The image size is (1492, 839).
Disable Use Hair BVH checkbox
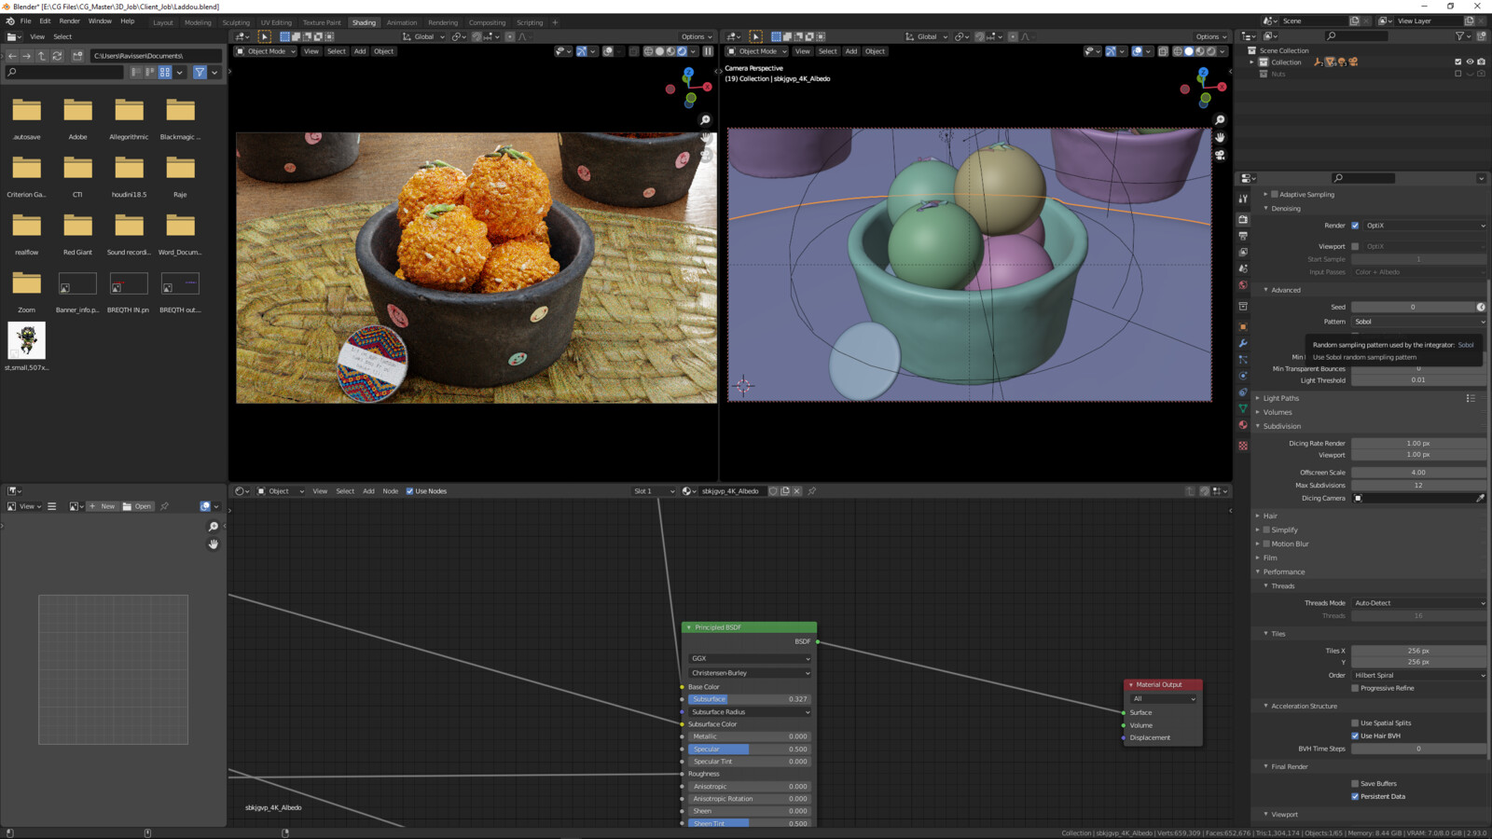[x=1355, y=736]
